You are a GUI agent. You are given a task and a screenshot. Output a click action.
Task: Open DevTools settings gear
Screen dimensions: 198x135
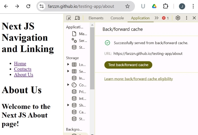click(x=178, y=18)
